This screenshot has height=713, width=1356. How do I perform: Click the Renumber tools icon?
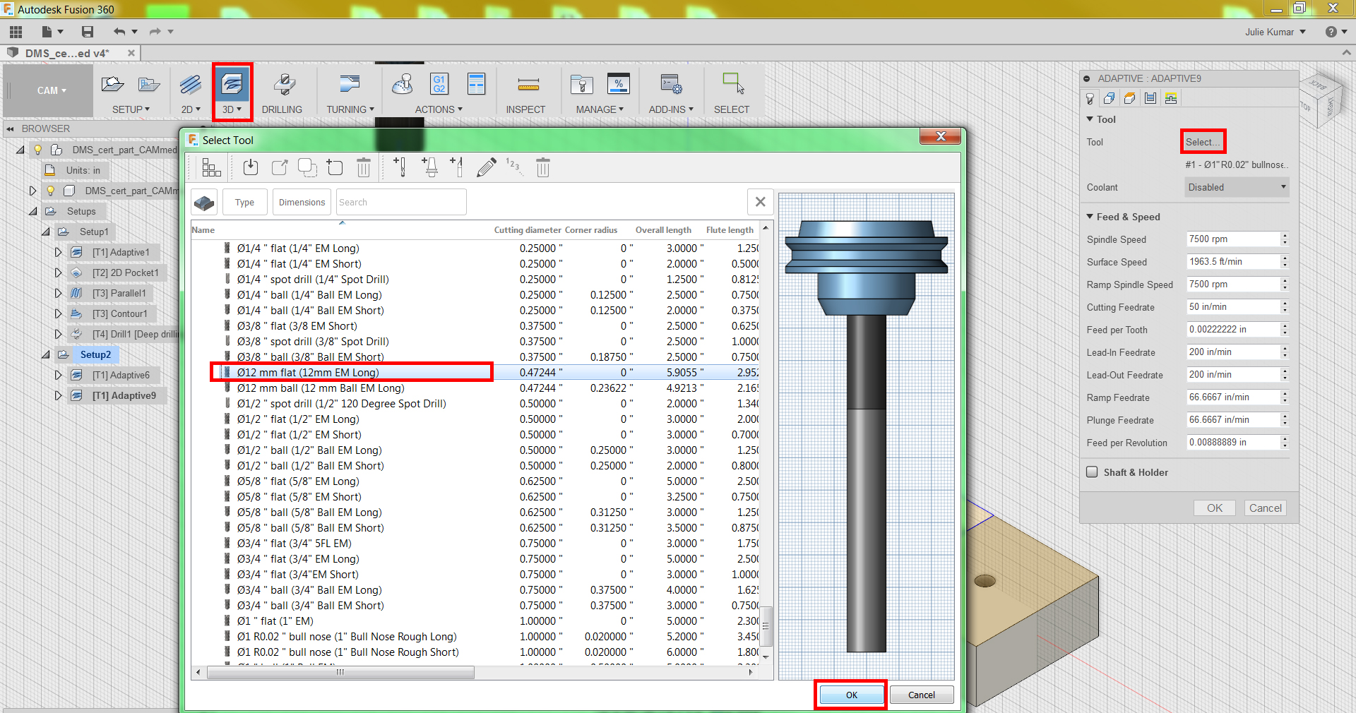point(513,167)
